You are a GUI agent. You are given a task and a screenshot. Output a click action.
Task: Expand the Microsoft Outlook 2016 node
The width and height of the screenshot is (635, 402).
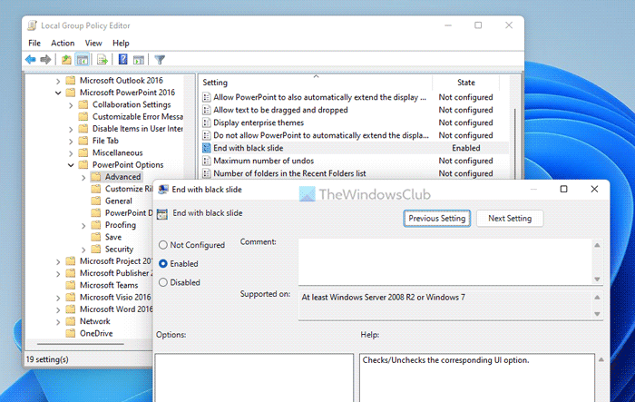point(58,81)
